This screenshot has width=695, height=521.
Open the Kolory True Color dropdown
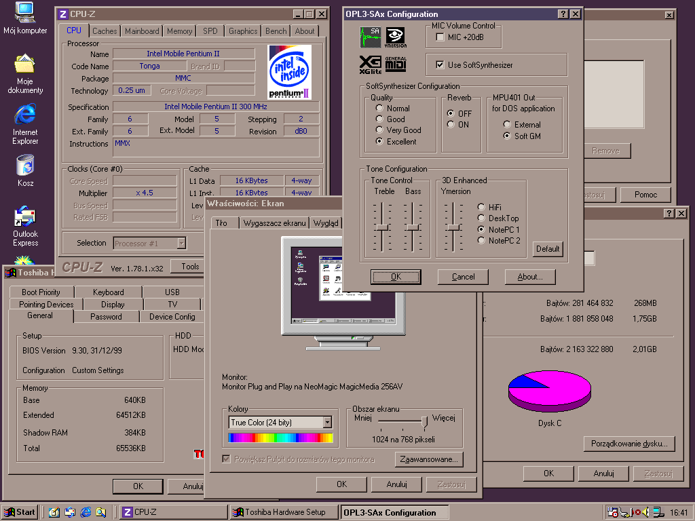pos(327,423)
